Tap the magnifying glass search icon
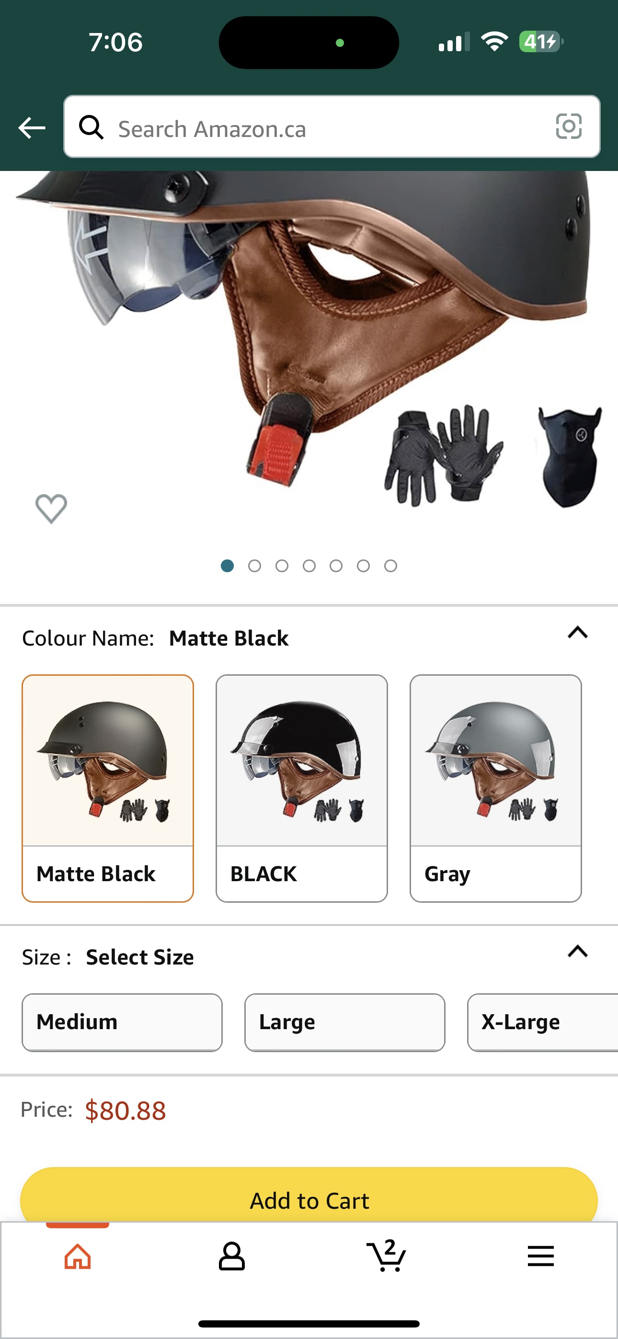Screen dimensions: 618x1339 91,127
